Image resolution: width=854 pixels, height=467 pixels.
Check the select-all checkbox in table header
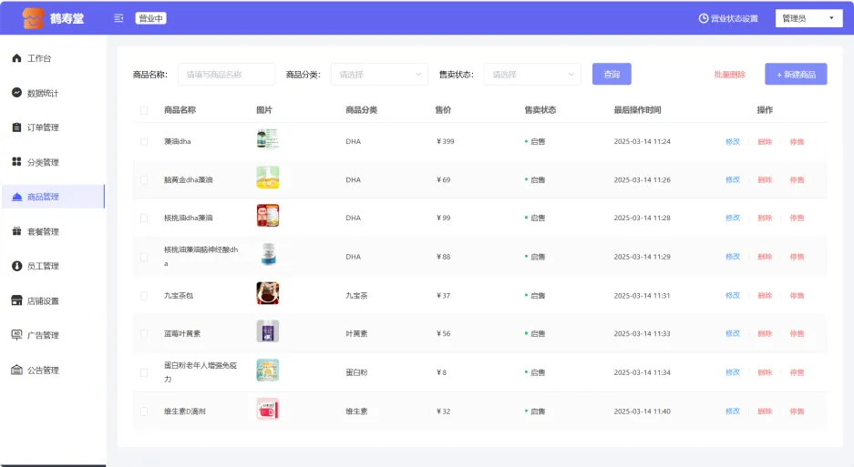(143, 110)
